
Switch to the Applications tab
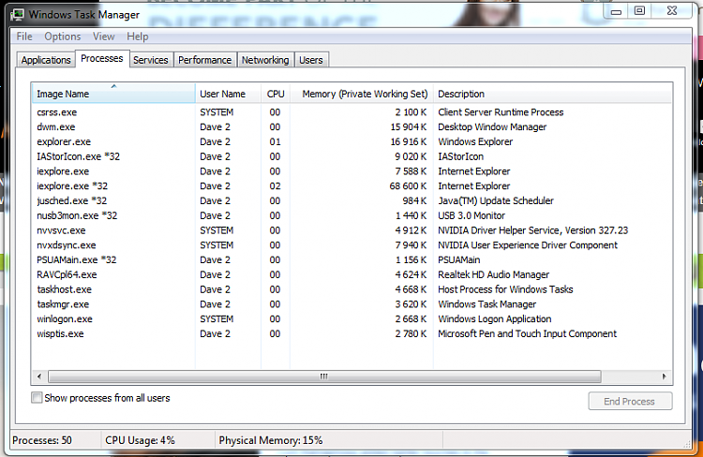46,60
